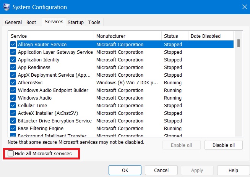Screen dimensions: 250x177
Task: Uncheck Application Layer Gateway Service checkbox
Action: point(13,52)
